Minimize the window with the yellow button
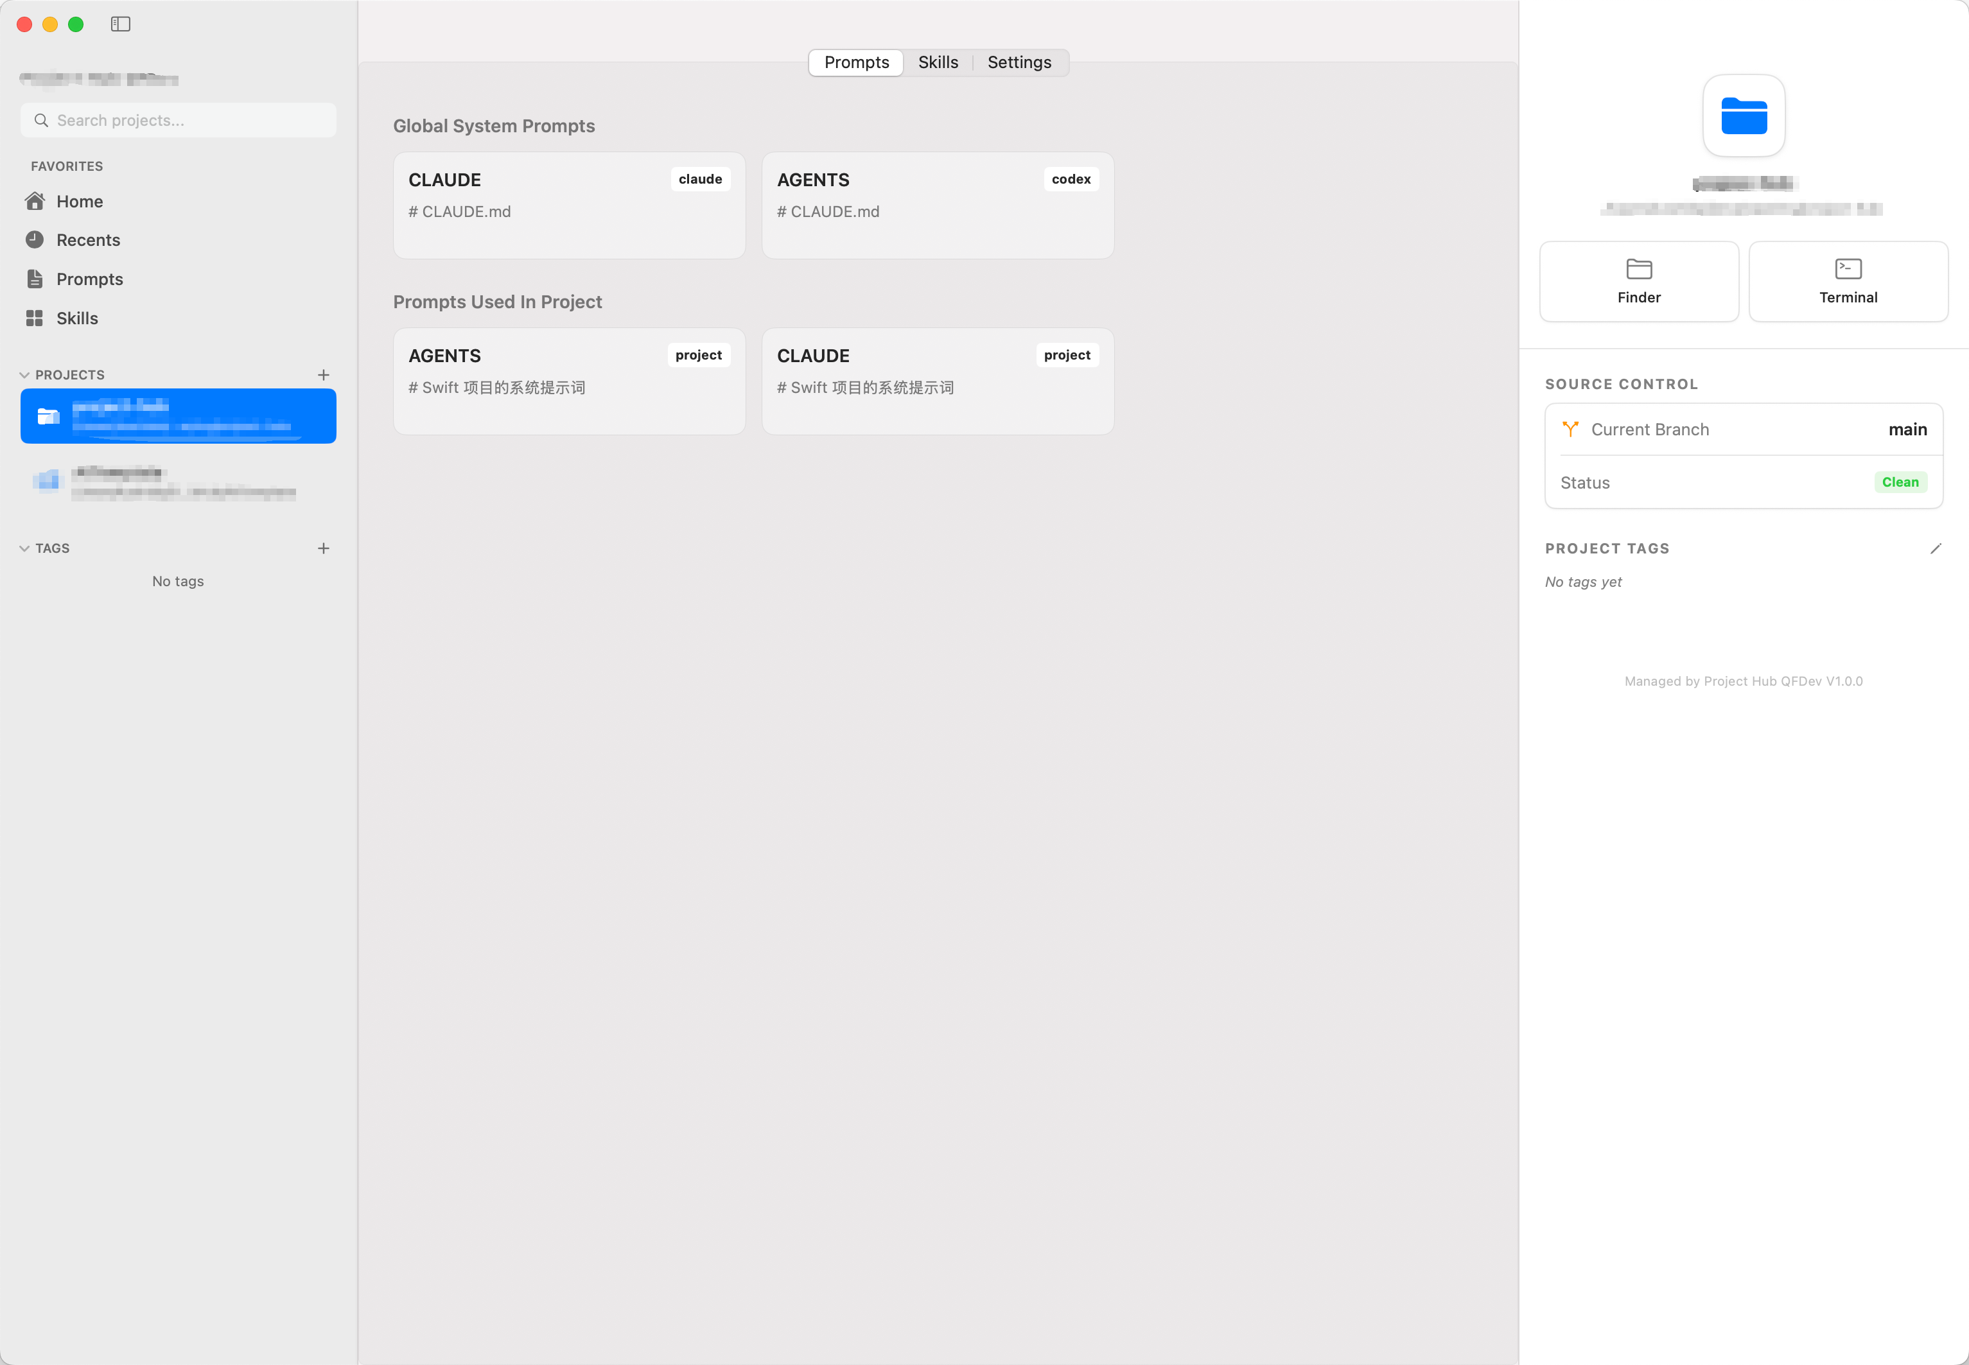Viewport: 1969px width, 1365px height. (x=51, y=24)
